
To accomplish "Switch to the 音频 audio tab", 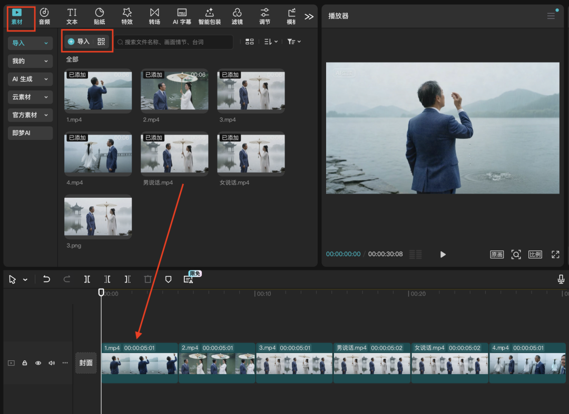I will pos(44,16).
